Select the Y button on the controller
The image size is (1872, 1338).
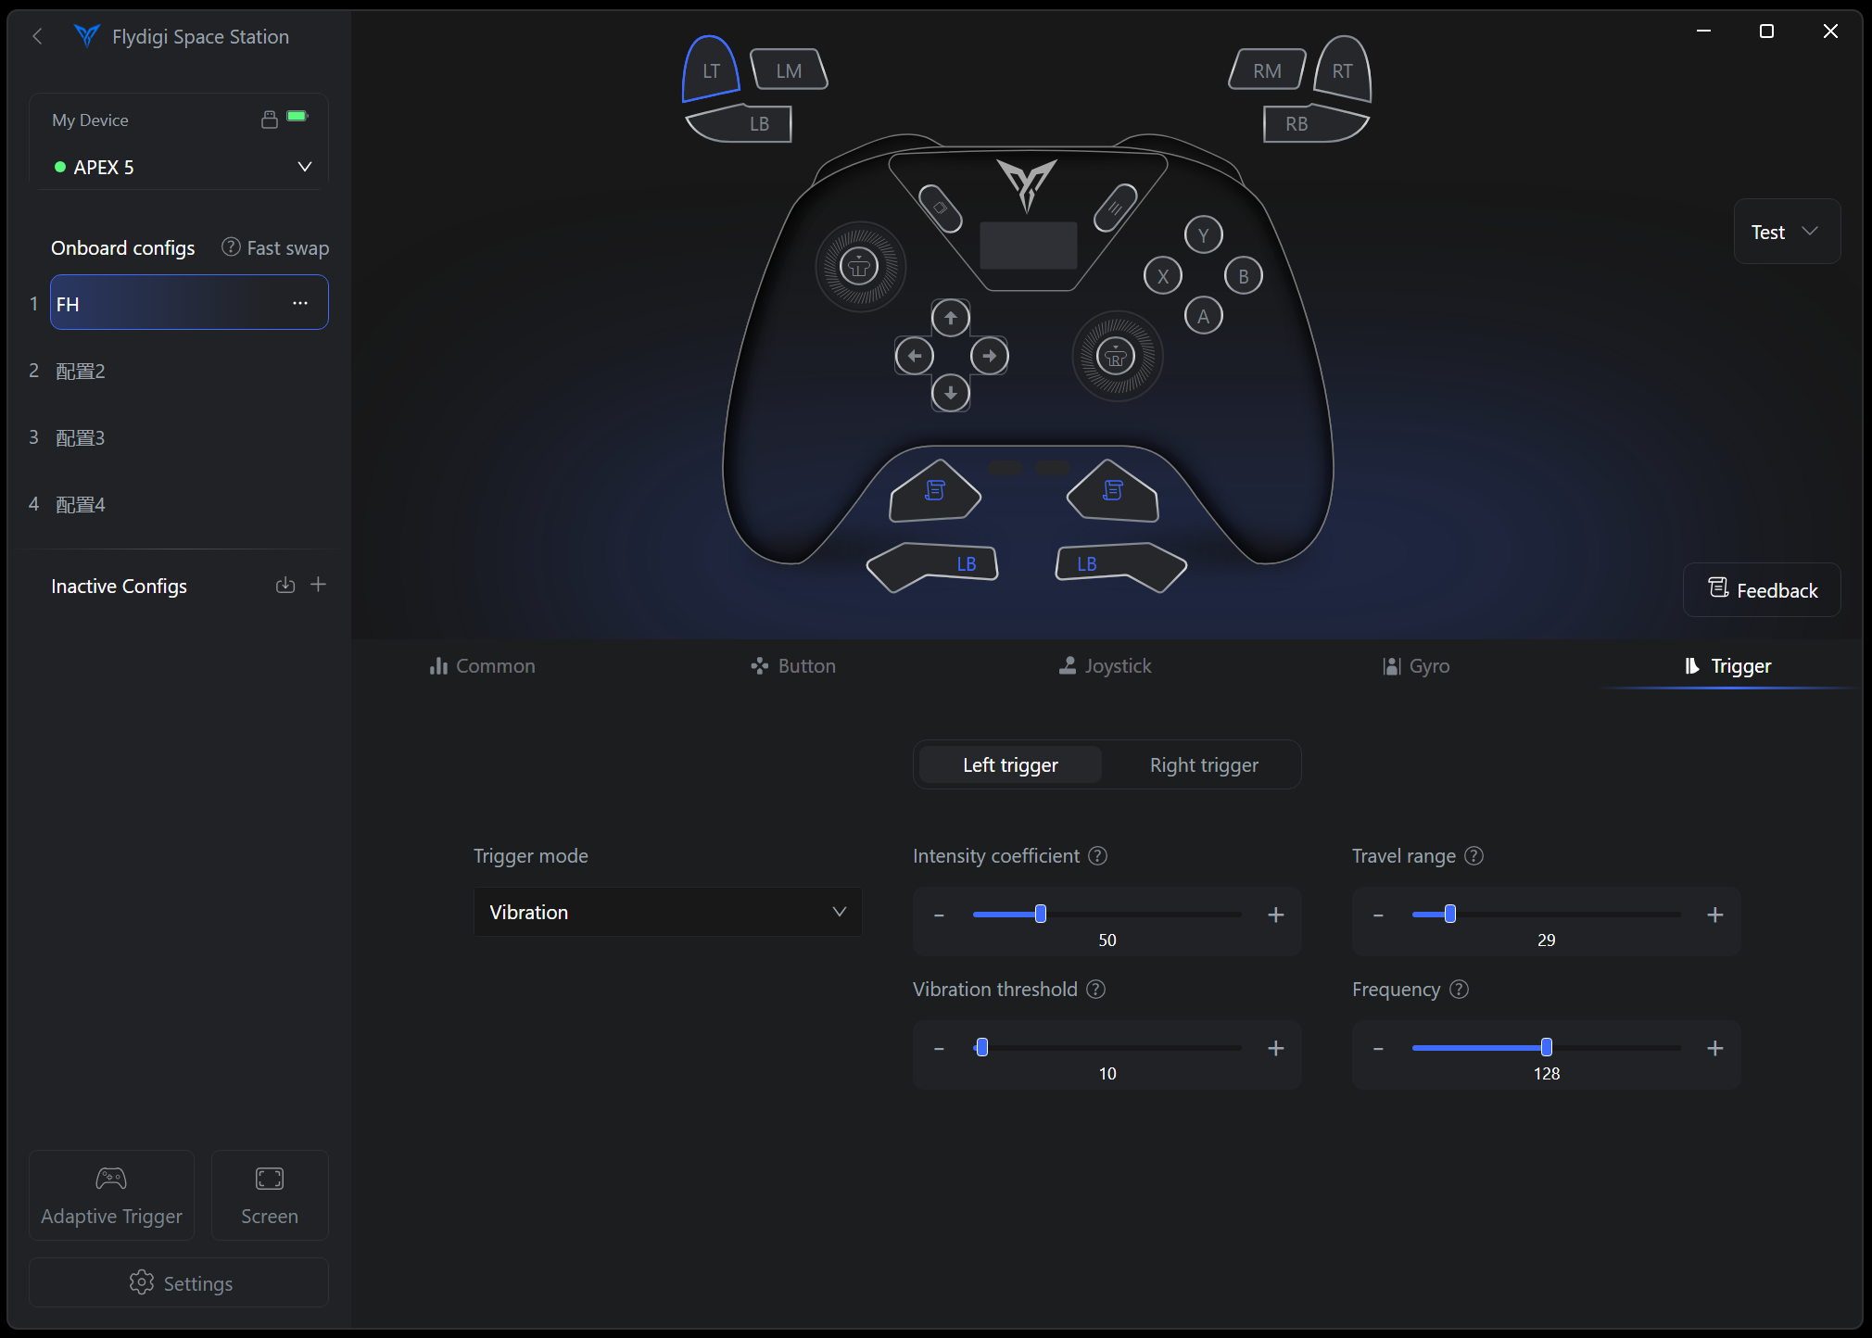pos(1203,235)
